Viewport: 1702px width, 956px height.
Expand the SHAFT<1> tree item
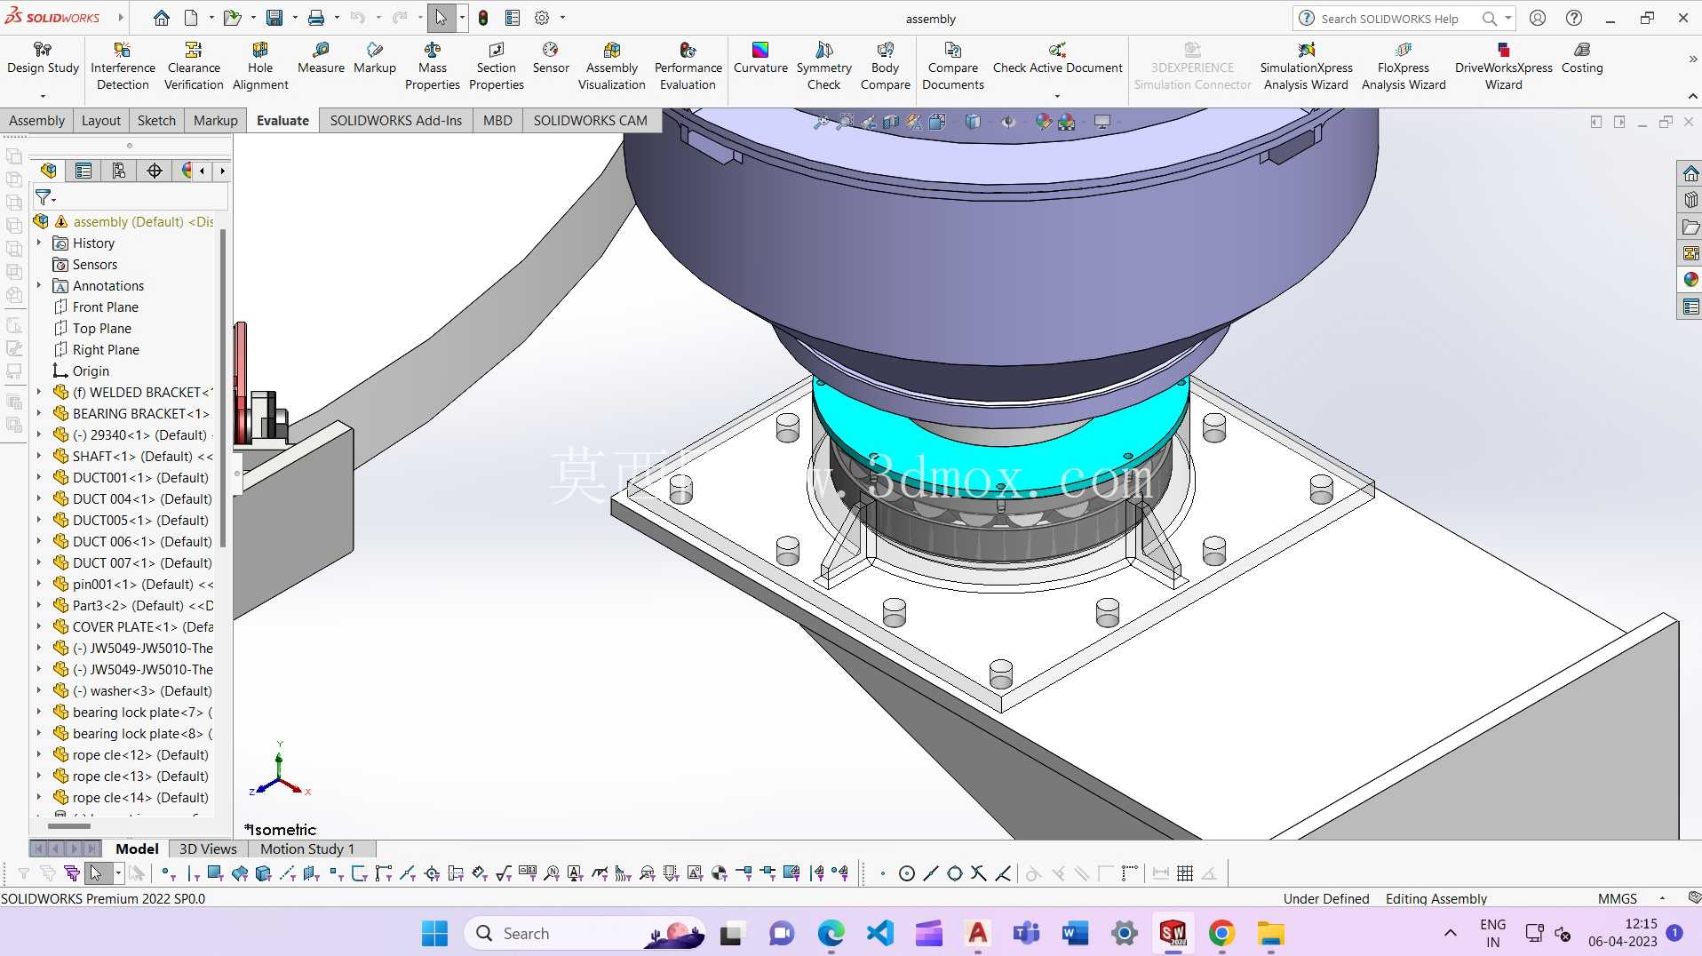coord(39,456)
